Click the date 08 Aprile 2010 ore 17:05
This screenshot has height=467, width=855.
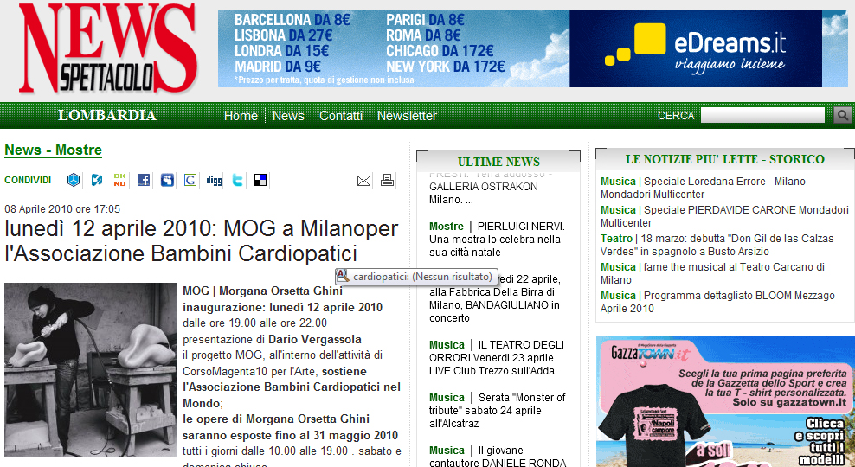click(62, 208)
